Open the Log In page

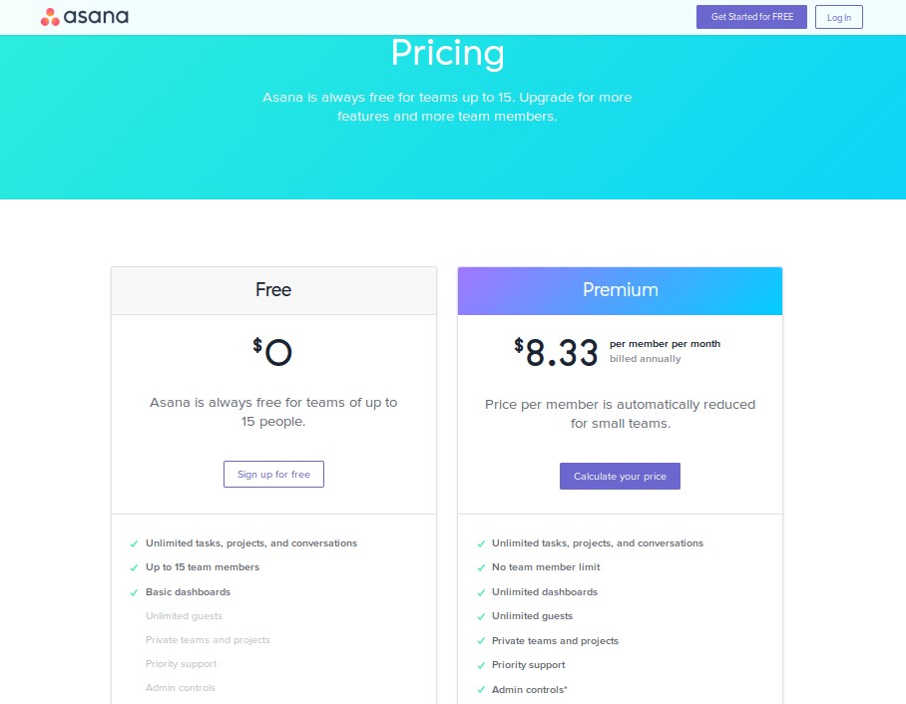[838, 17]
